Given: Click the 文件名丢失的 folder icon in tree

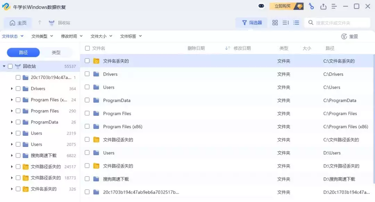Looking at the screenshot, I should (25, 189).
